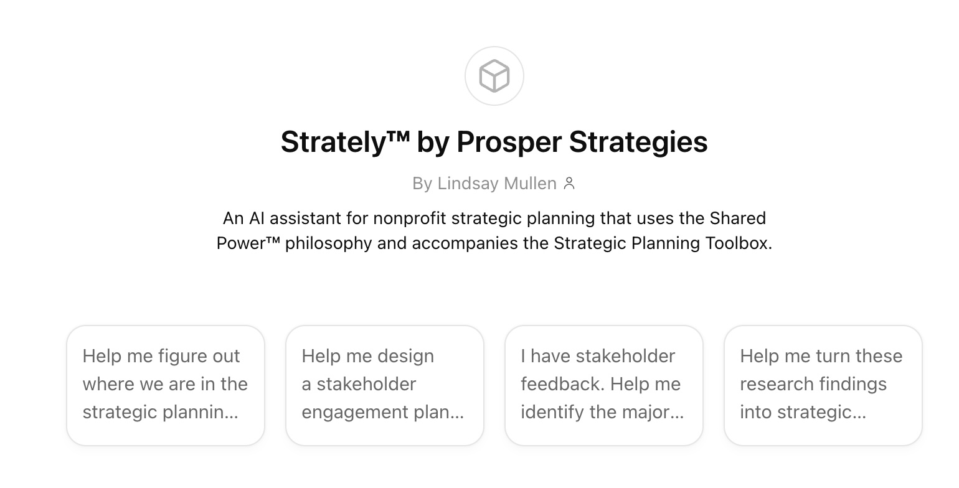
Task: Start the "Help me turn these research findings" prompt
Action: tap(823, 385)
